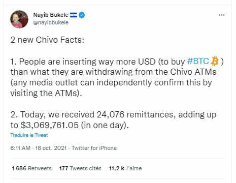236x183 pixels.
Task: Click Traduire le Tweet link
Action: (x=29, y=135)
